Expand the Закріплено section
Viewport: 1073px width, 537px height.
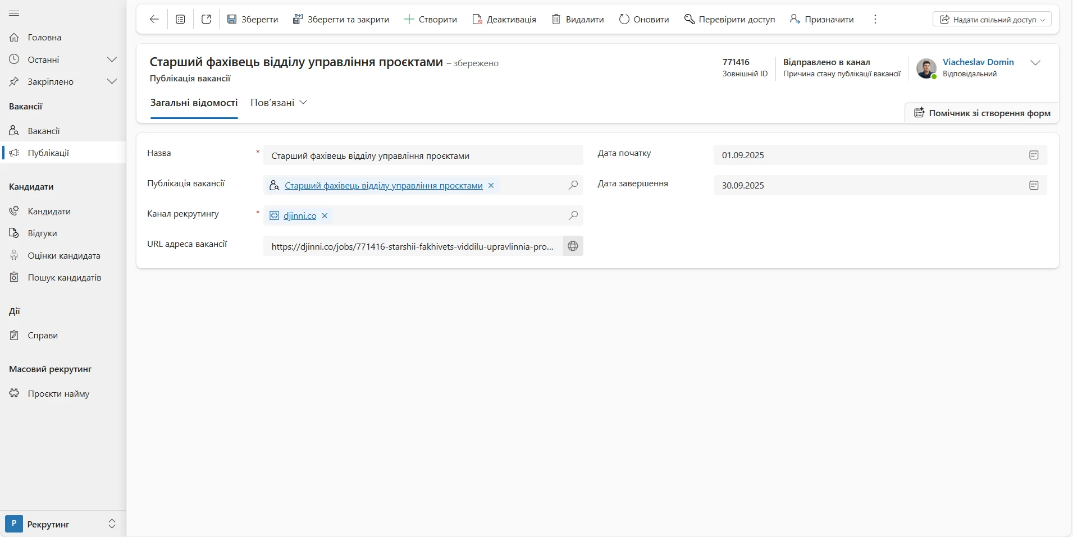[112, 82]
